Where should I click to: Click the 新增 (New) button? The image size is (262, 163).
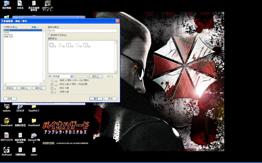(10, 88)
